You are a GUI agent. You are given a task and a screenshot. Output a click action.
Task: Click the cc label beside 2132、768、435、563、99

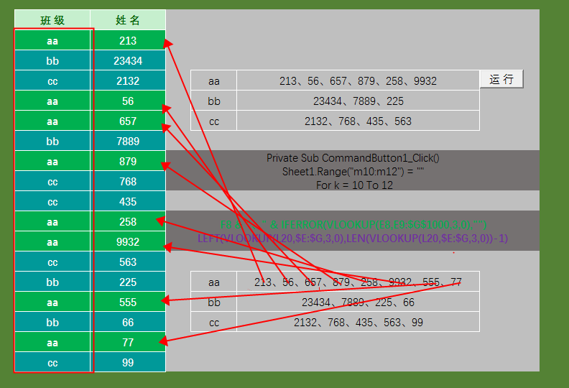(214, 323)
